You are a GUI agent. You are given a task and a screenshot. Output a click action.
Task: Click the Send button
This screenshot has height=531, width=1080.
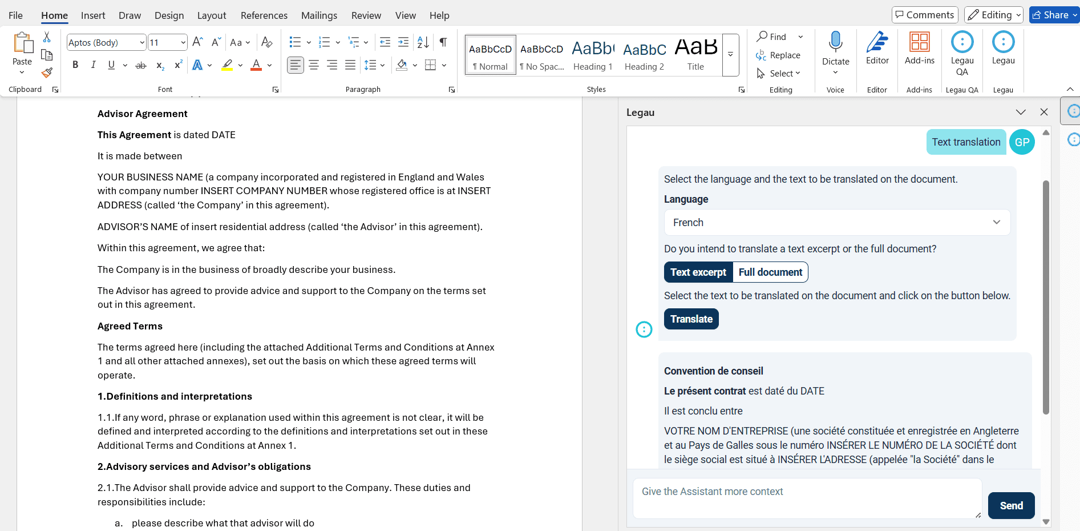click(x=1011, y=506)
